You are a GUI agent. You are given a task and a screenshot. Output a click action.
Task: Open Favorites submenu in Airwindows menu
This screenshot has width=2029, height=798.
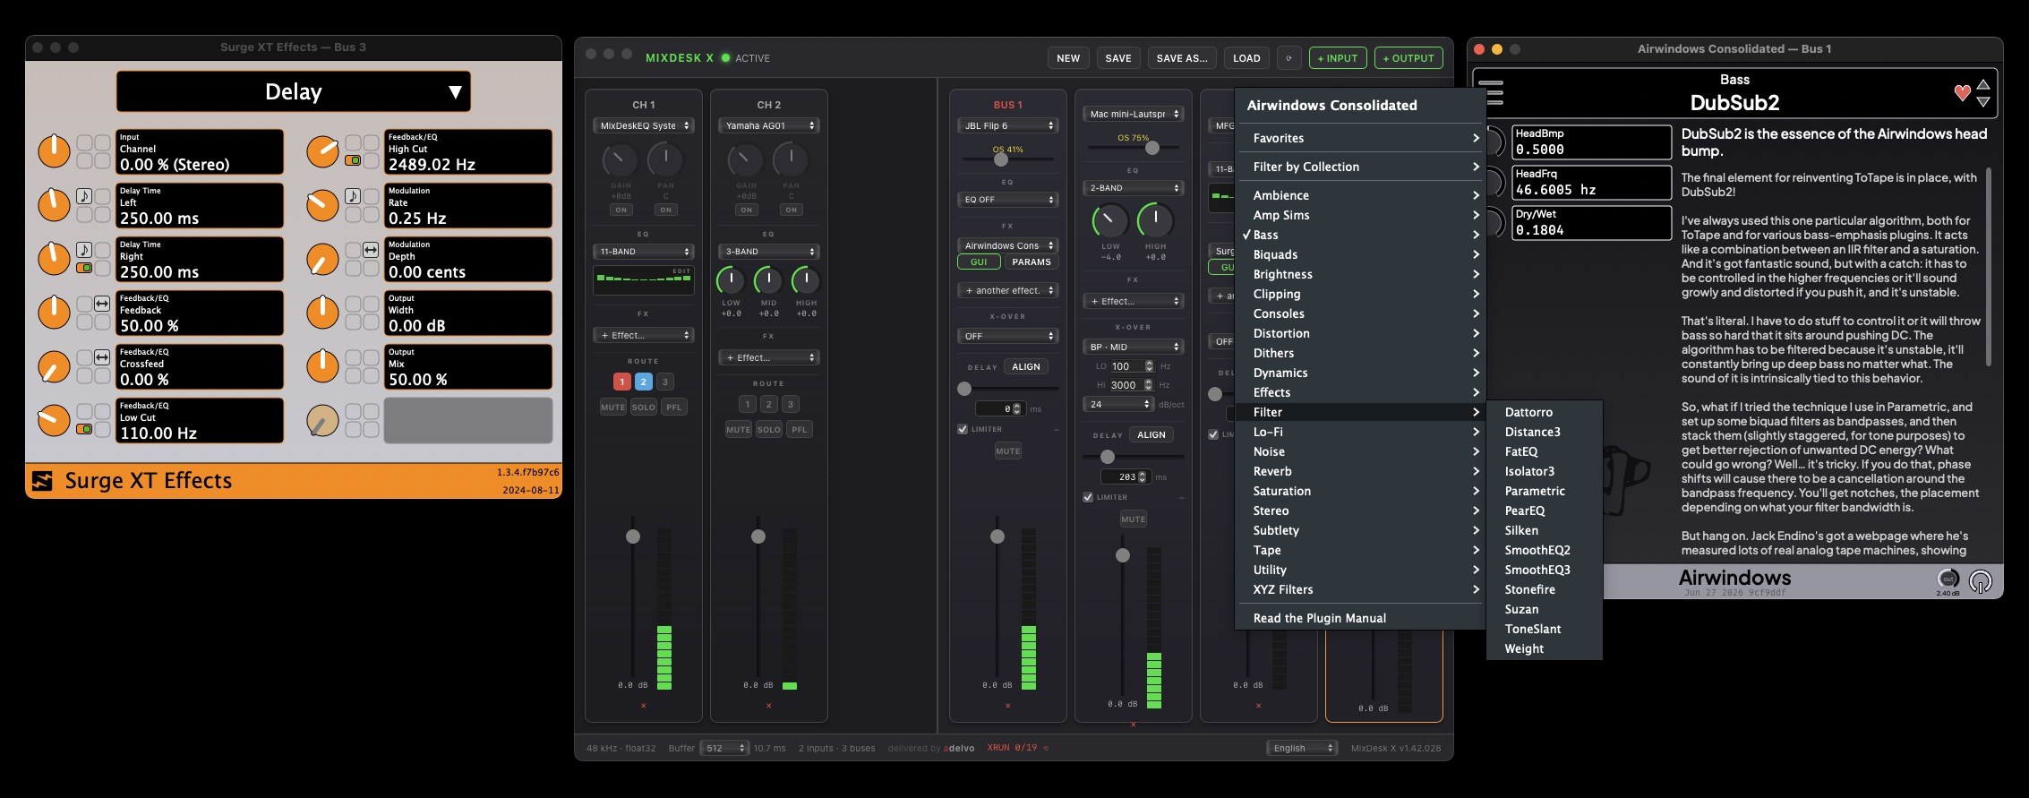pyautogui.click(x=1360, y=138)
